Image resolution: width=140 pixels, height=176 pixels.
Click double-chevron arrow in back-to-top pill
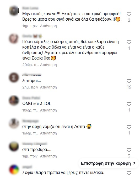134,163
